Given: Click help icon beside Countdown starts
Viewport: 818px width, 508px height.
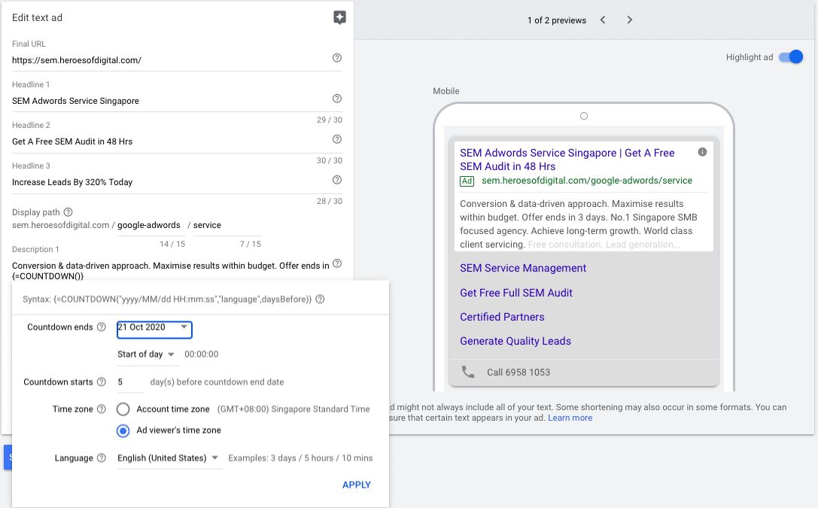Looking at the screenshot, I should (x=102, y=382).
